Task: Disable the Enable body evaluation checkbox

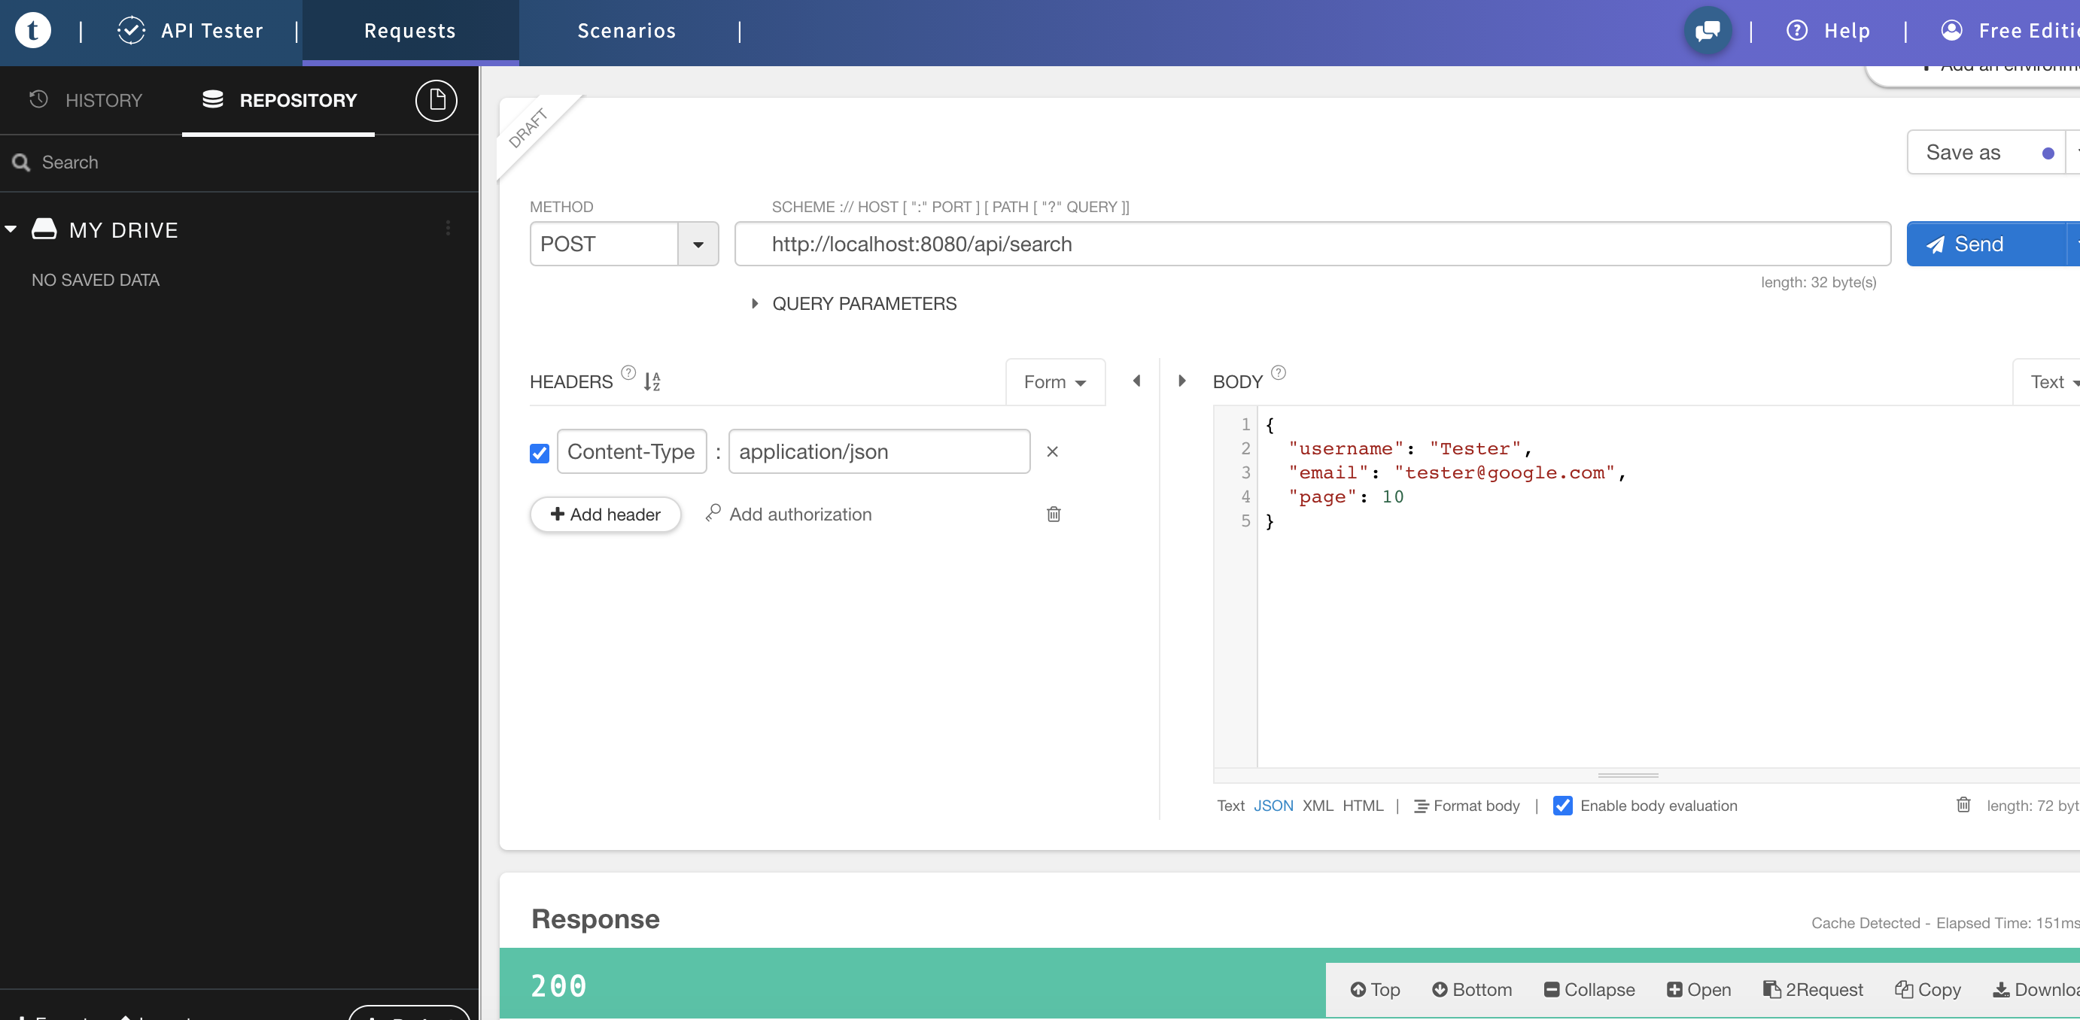Action: pos(1562,806)
